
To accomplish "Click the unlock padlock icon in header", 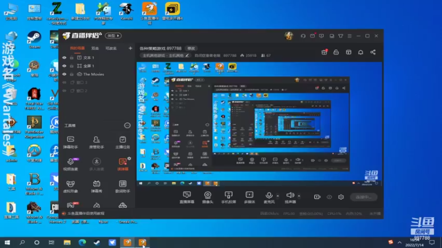I will (x=336, y=52).
